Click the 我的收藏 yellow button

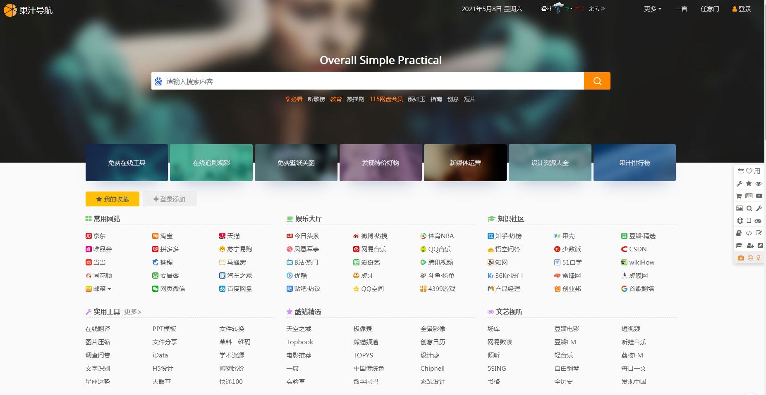[x=113, y=199]
